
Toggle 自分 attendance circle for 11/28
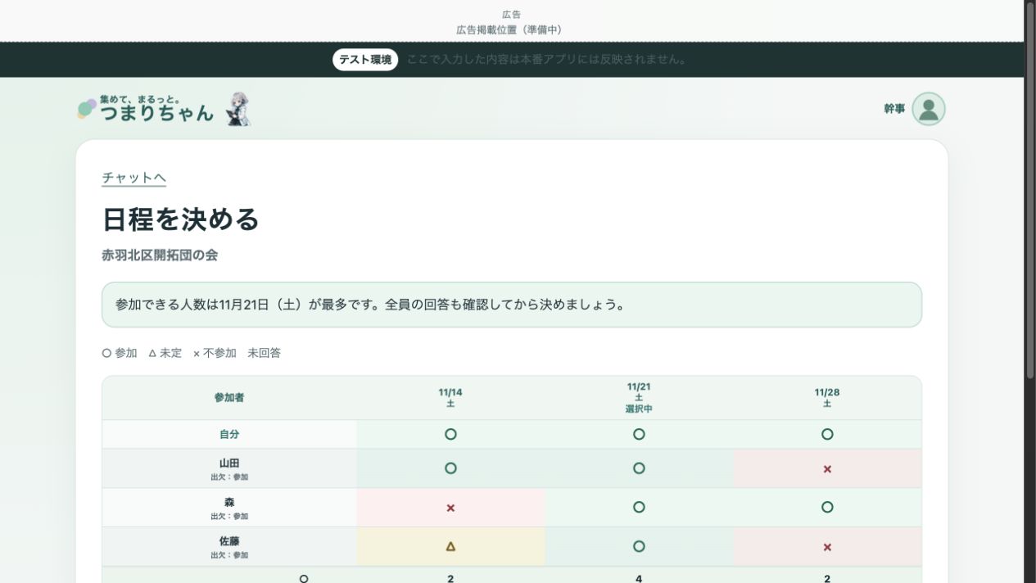tap(827, 434)
